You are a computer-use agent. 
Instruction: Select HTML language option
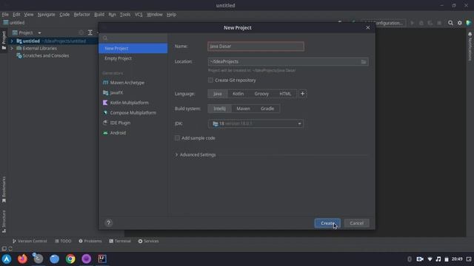point(285,94)
